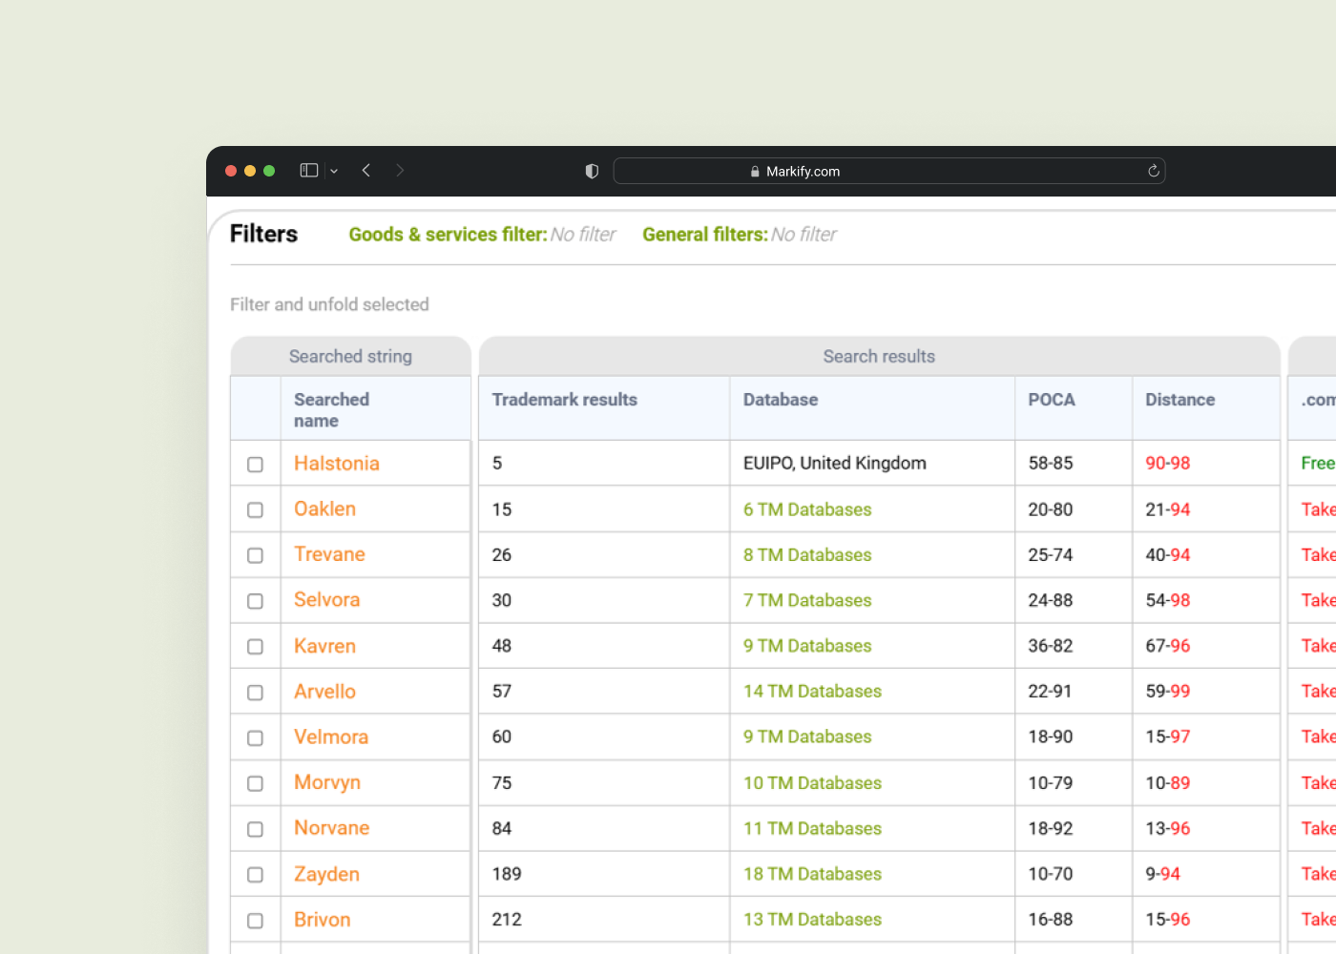Click the Search results group header
1336x954 pixels.
click(x=879, y=356)
